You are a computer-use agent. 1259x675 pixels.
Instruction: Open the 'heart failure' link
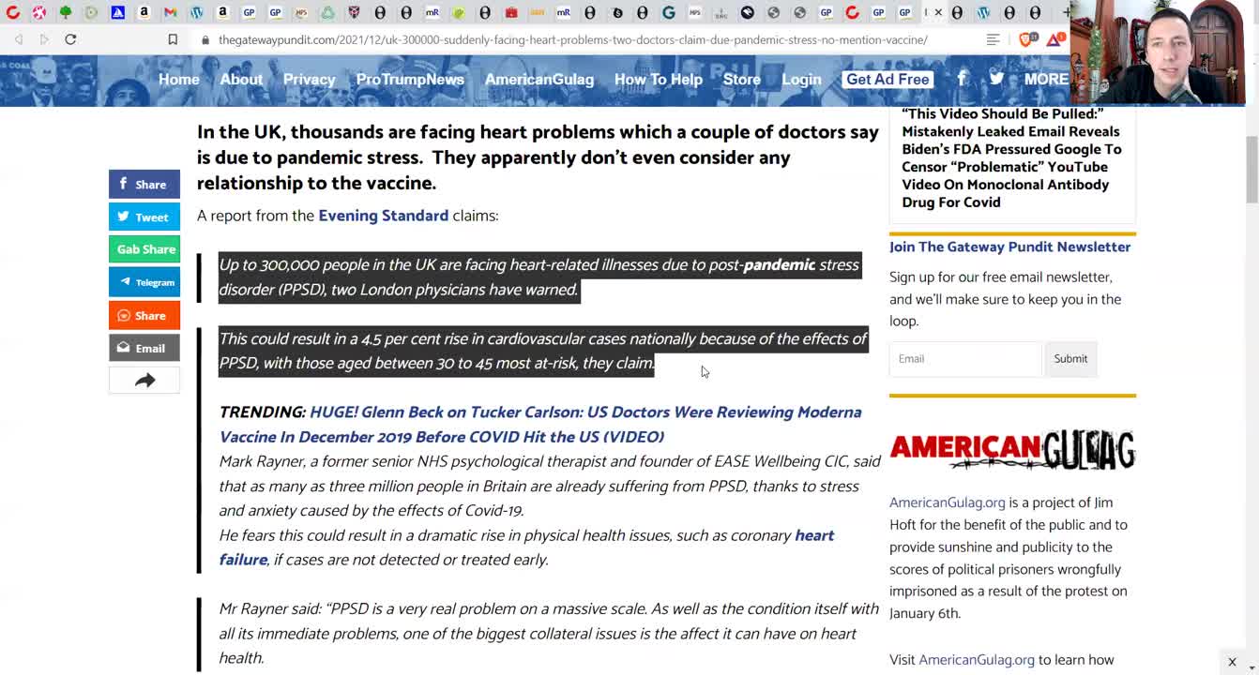pyautogui.click(x=525, y=547)
